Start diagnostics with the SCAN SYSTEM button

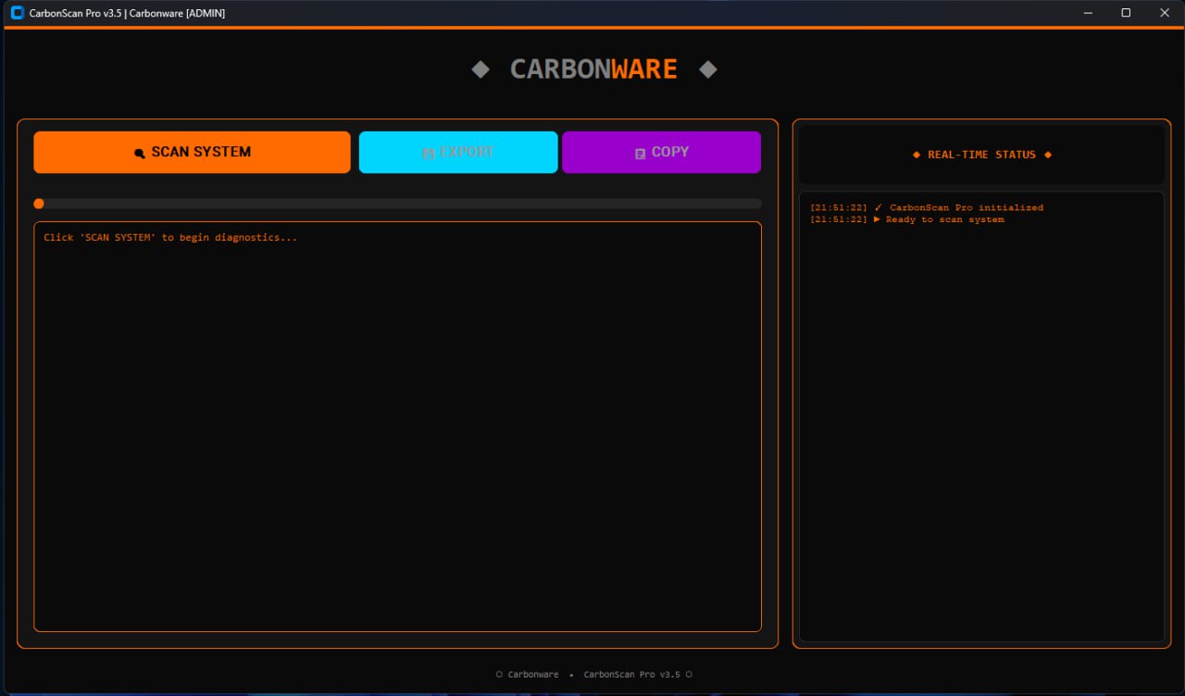point(192,152)
